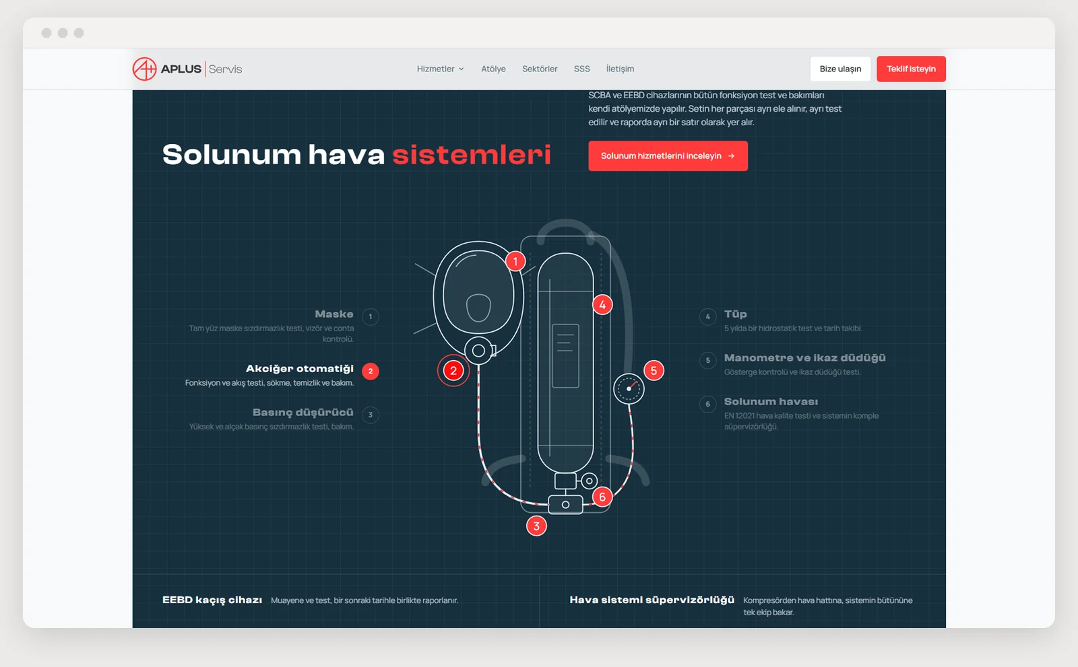
Task: Click the text "Fonksiyon ve akış testi, sökme, temizlik ve bakım."
Action: (x=269, y=383)
